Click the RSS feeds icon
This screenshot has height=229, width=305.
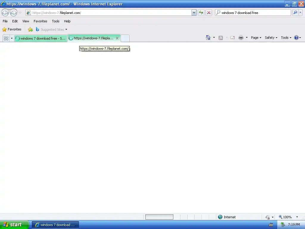221,38
